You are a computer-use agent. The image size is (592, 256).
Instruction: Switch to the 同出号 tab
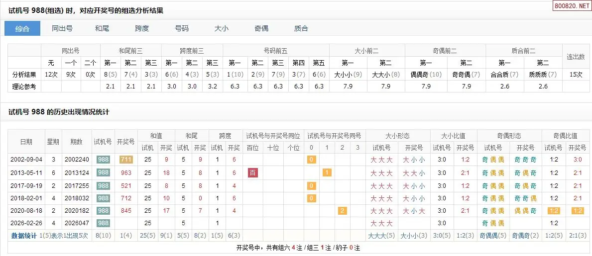point(62,28)
